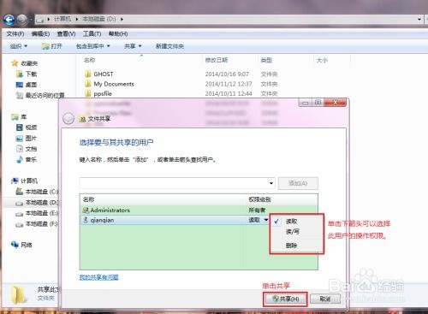Open the GHOST folder icon
This screenshot has height=314, width=428.
tap(88, 74)
